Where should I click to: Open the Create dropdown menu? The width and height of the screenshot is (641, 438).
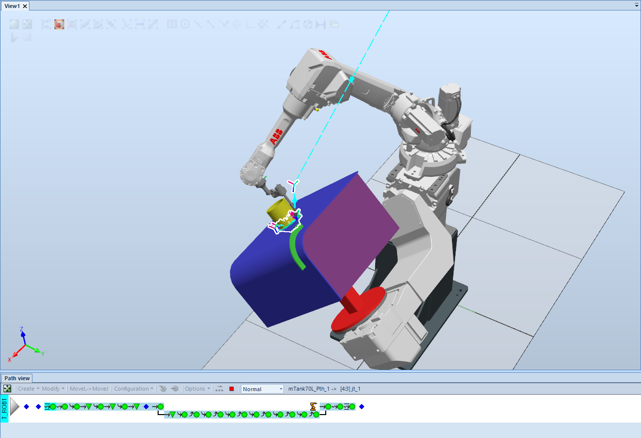28,389
